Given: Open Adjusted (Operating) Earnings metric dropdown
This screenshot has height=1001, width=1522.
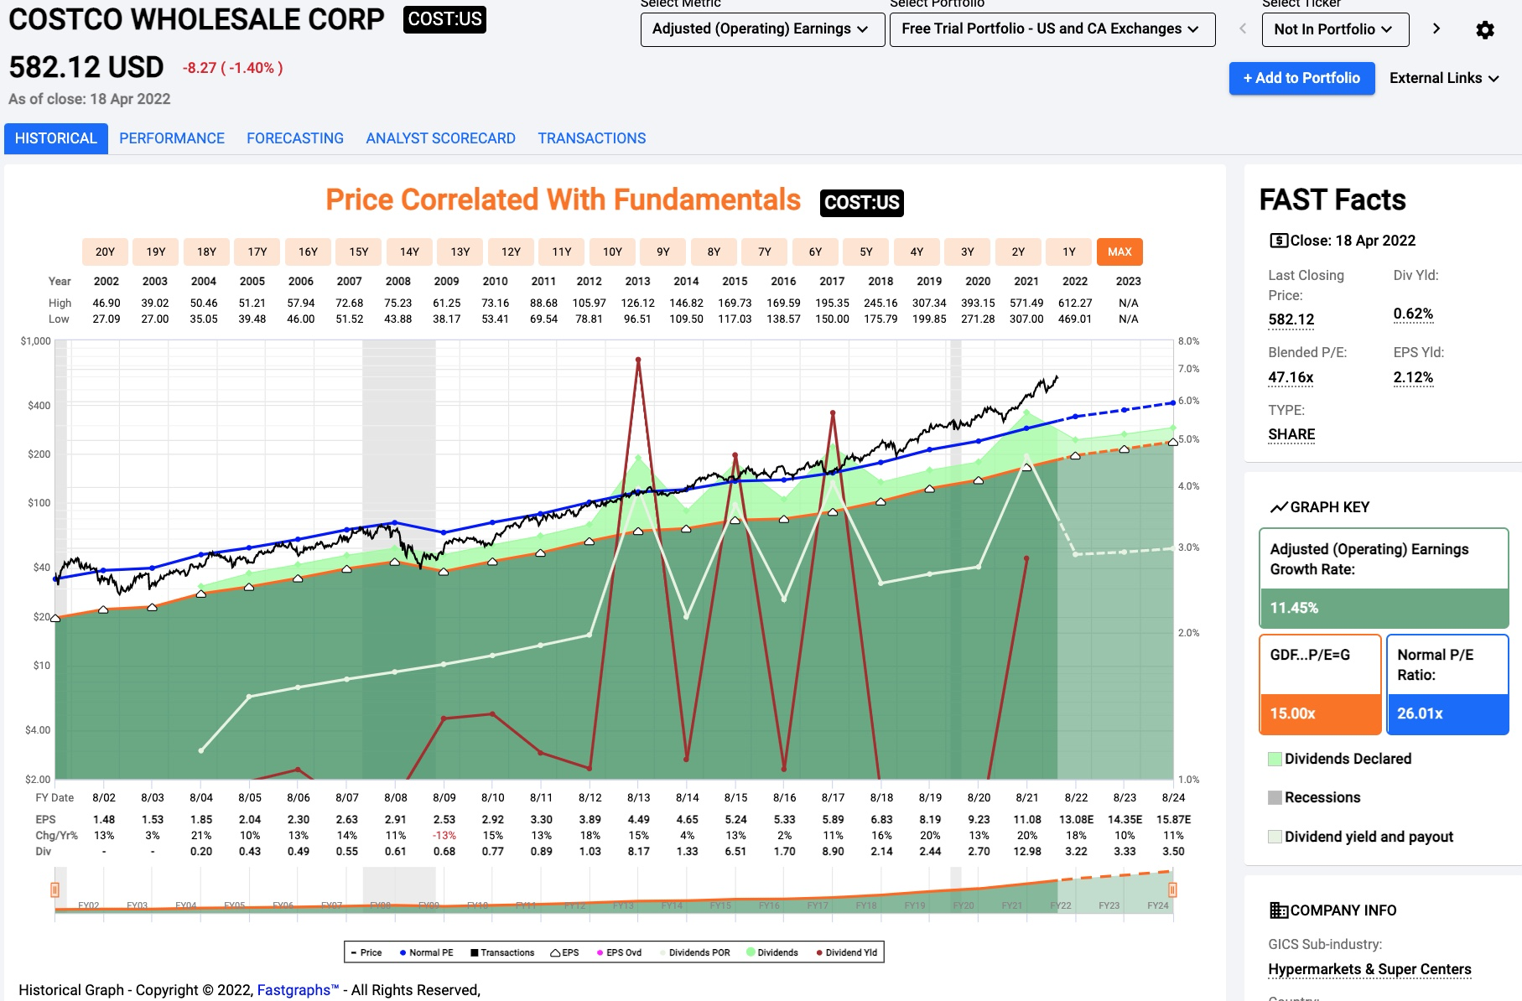Looking at the screenshot, I should click(x=762, y=29).
